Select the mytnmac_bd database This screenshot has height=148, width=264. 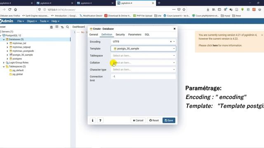coord(19,43)
